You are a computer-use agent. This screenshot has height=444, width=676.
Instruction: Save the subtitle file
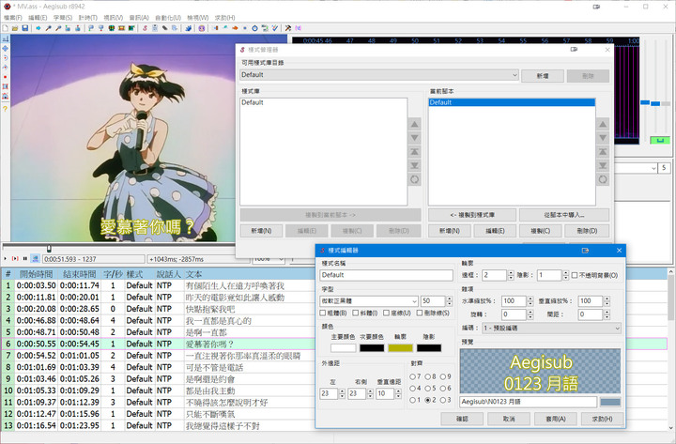pos(25,28)
